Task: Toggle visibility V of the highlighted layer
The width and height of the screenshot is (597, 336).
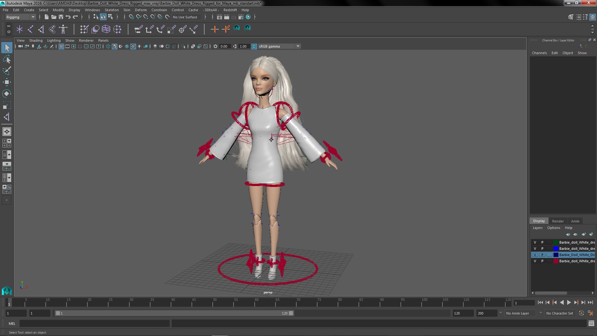Action: 535,255
